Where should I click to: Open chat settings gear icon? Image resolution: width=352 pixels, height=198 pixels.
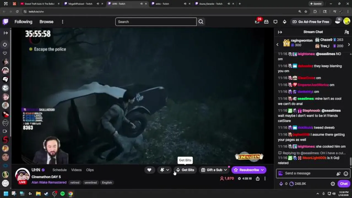click(x=333, y=184)
